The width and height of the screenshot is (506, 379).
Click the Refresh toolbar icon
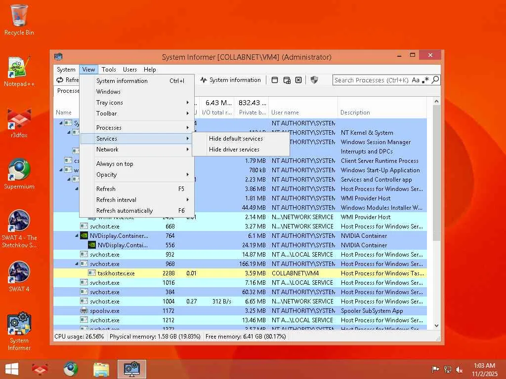pos(60,80)
